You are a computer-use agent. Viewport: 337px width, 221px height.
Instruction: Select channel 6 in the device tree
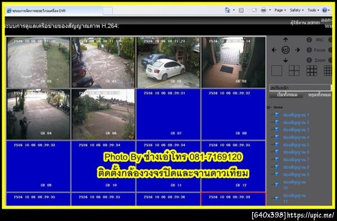296,152
